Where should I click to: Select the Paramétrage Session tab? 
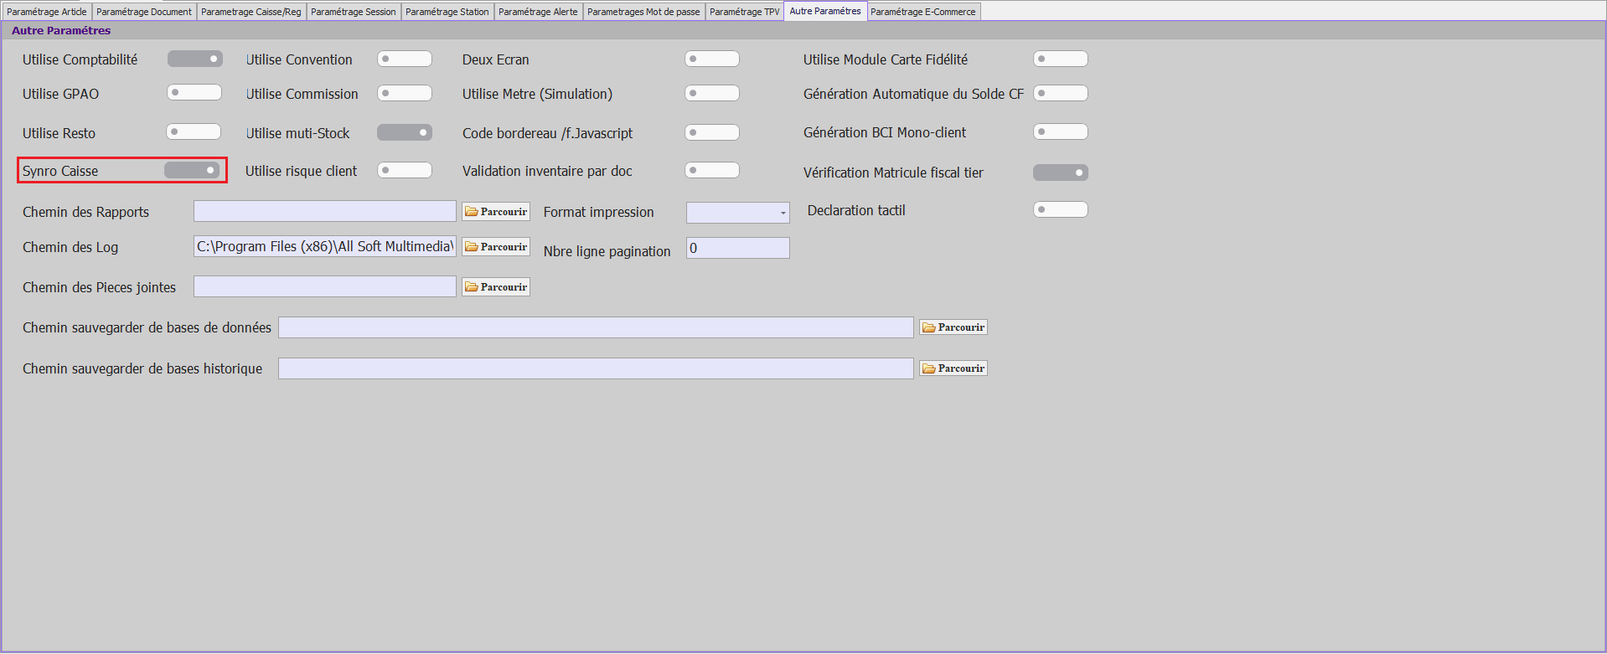point(354,12)
